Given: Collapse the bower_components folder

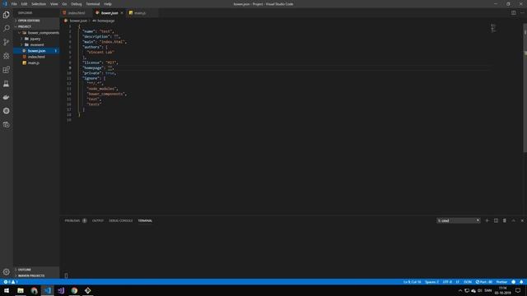Looking at the screenshot, I should pos(36,33).
